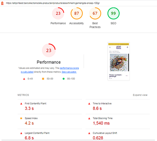Click the Time to Interactive metric label
This screenshot has width=157, height=141.
(102, 103)
